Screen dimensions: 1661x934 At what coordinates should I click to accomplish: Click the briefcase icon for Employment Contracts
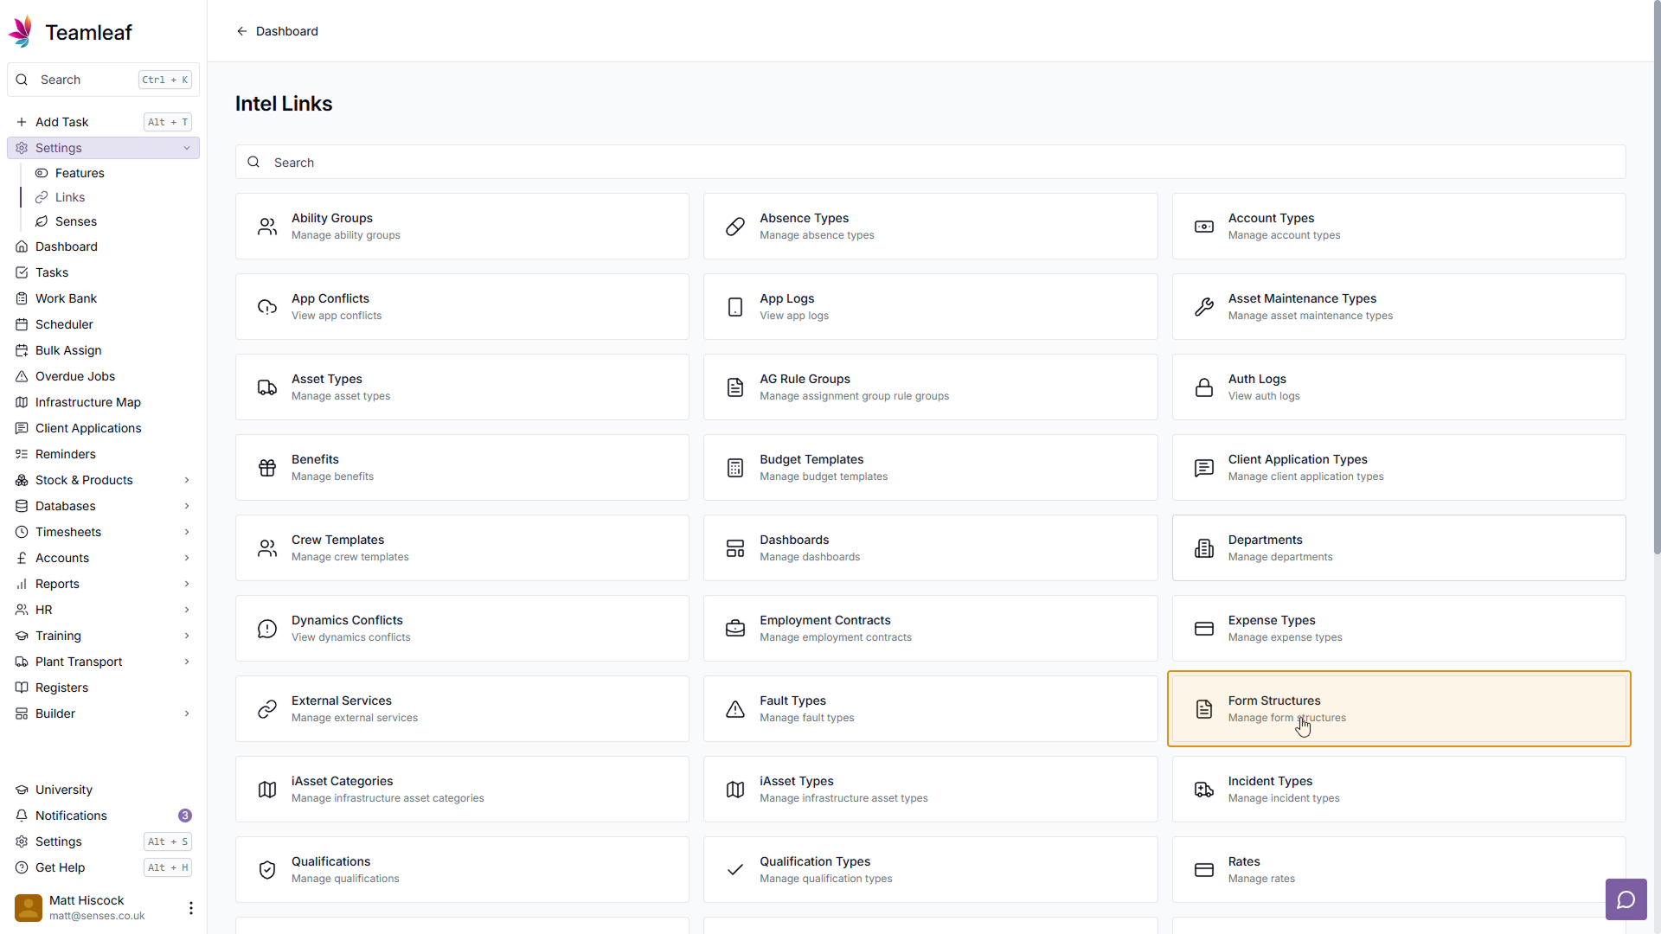coord(734,629)
